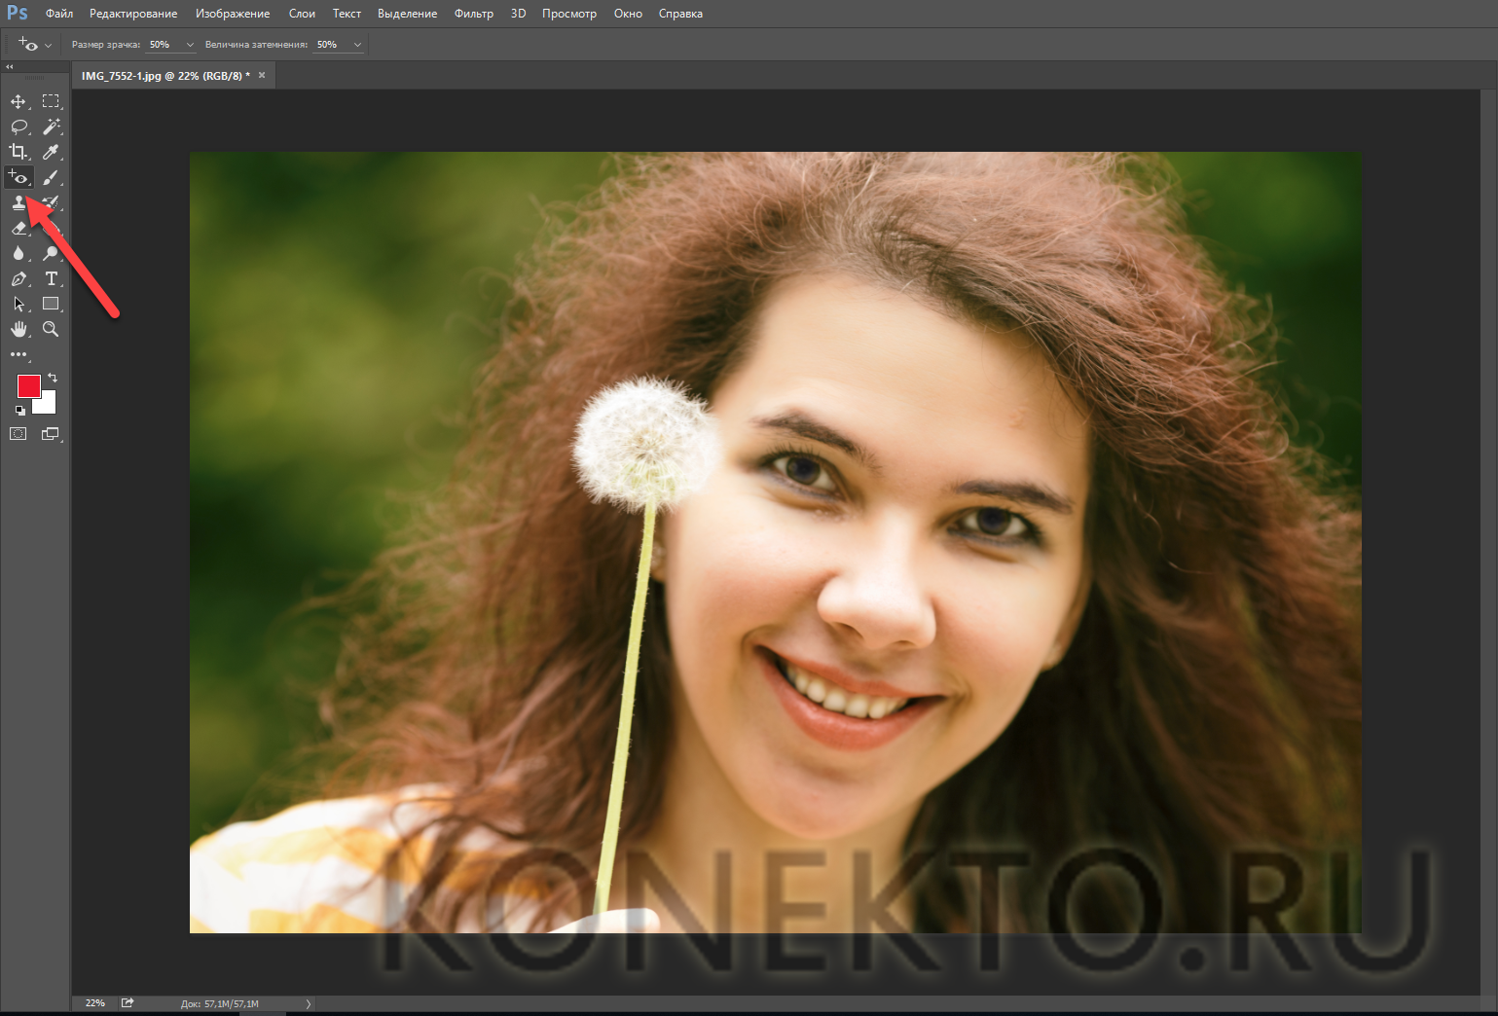The width and height of the screenshot is (1498, 1016).
Task: Reset default foreground and background colors
Action: pos(20,411)
